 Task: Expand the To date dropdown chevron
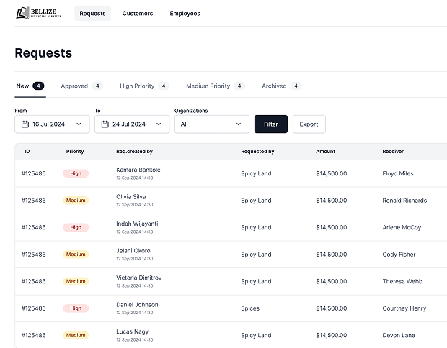coord(159,124)
